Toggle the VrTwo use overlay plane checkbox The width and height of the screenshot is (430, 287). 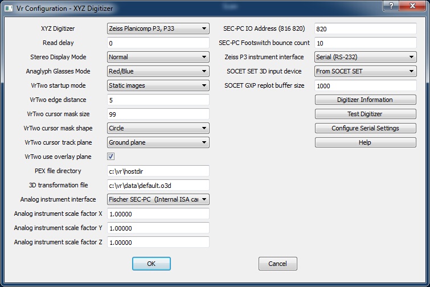point(111,157)
